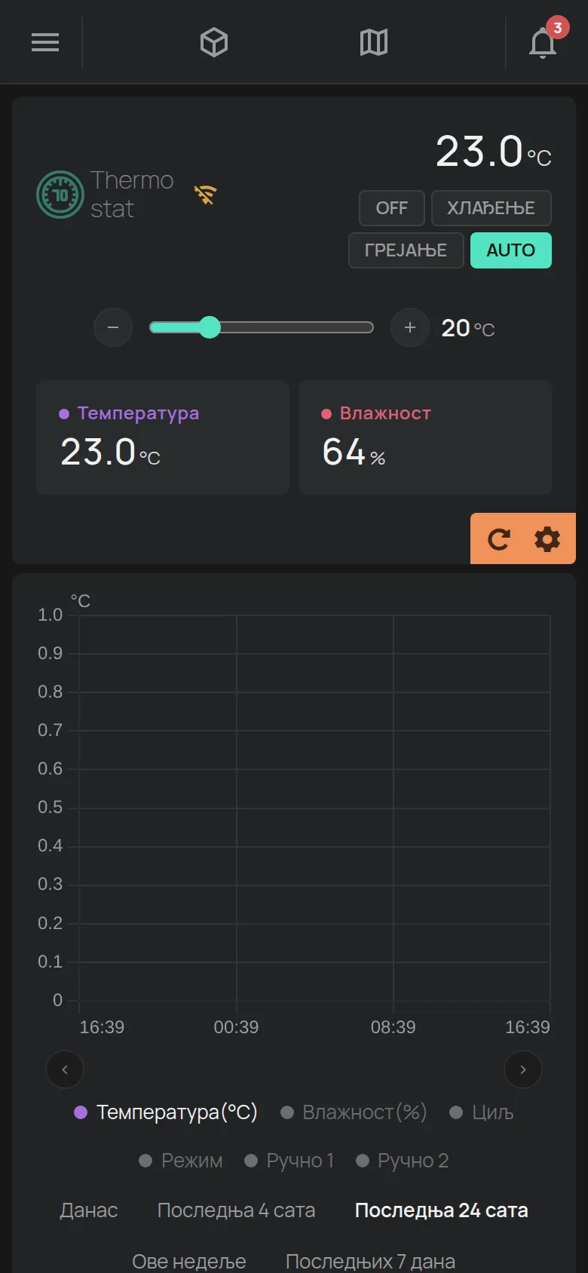Click the large 23.0 °C current reading

(x=494, y=152)
